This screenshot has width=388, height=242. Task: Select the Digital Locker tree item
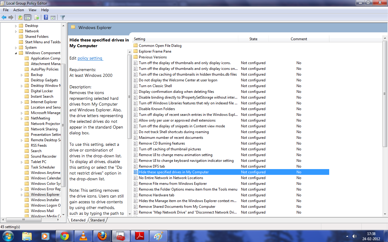42,91
